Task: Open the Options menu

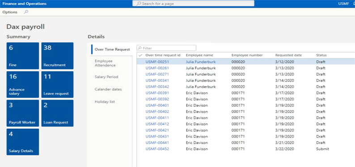Action: pos(10,12)
